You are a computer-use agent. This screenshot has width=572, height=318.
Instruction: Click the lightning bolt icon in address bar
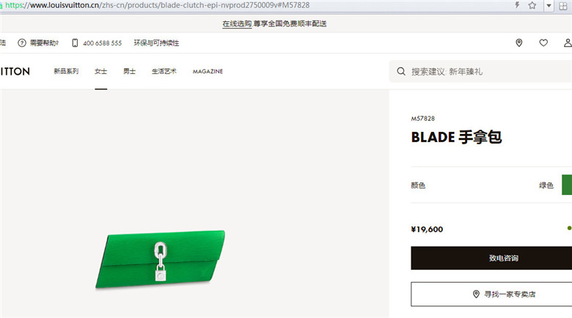(x=517, y=5)
